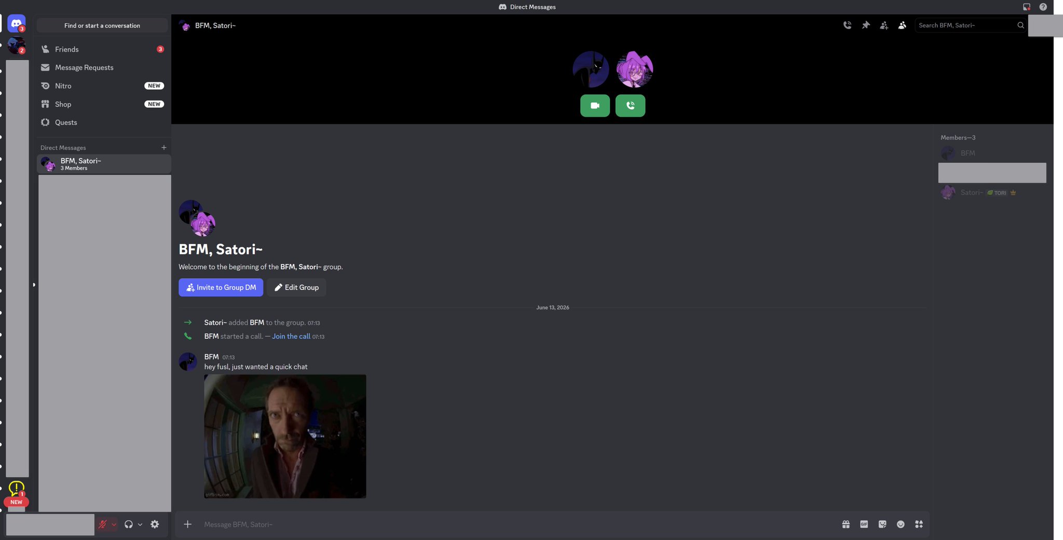This screenshot has height=540, width=1063.
Task: Click the BFM avatar in call area
Action: [x=591, y=69]
